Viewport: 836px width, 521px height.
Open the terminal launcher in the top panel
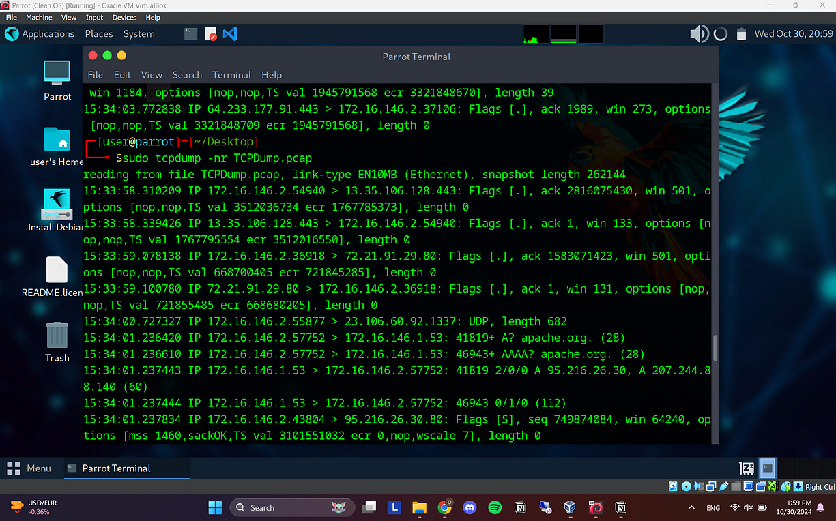(190, 33)
